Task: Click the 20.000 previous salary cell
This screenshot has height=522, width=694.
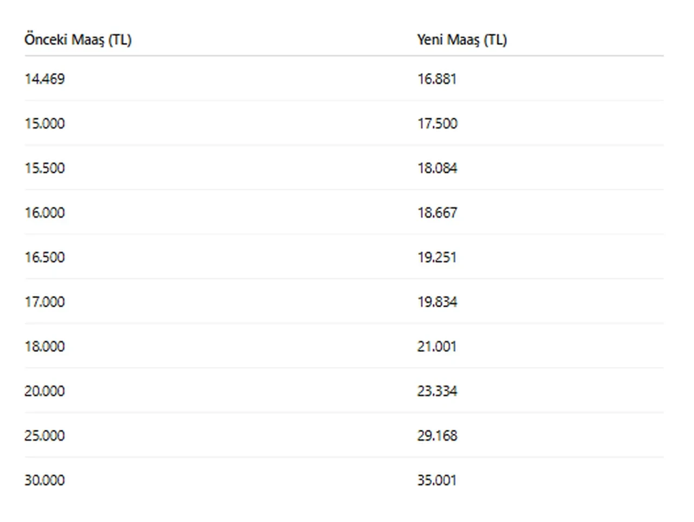Action: 44,391
